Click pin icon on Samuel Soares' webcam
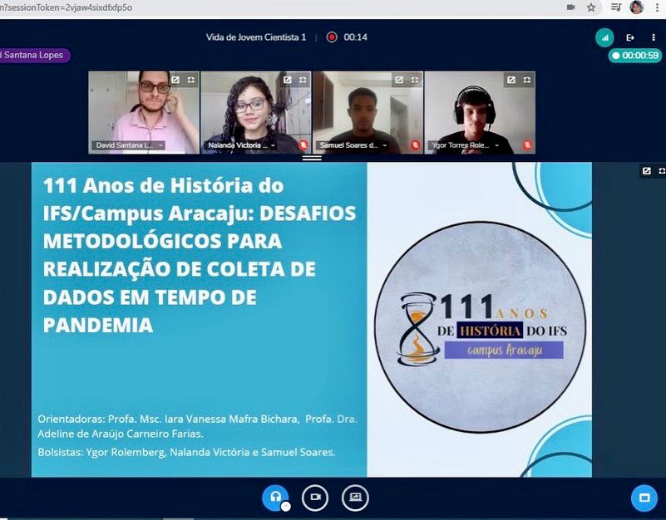Image resolution: width=666 pixels, height=520 pixels. pos(399,80)
